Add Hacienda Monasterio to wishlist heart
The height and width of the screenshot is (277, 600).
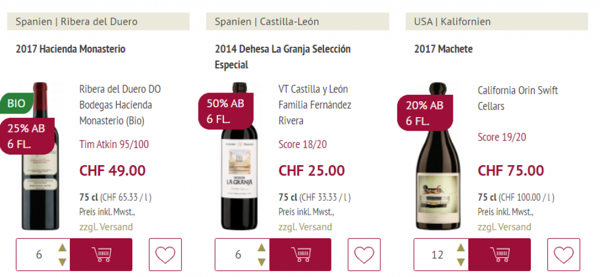tap(165, 255)
